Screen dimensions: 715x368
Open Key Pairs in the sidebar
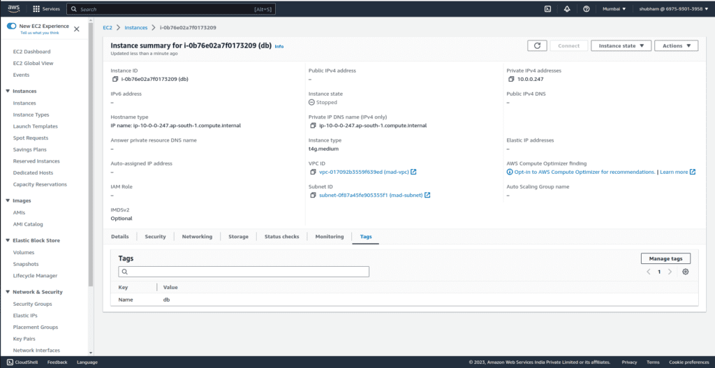(x=24, y=339)
